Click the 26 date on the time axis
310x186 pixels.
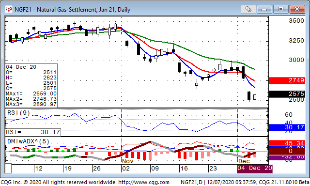[97, 169]
